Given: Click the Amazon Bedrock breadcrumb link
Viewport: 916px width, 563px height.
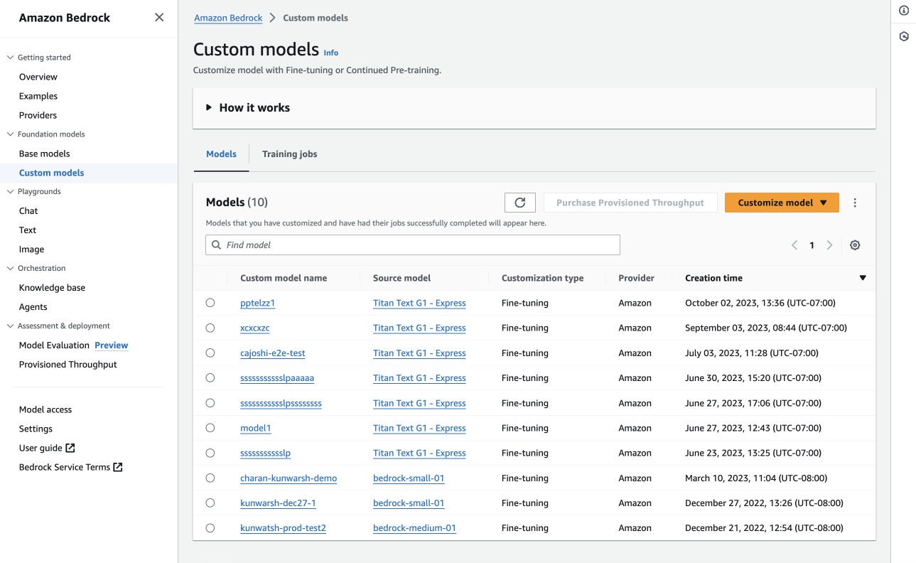Looking at the screenshot, I should pos(228,18).
